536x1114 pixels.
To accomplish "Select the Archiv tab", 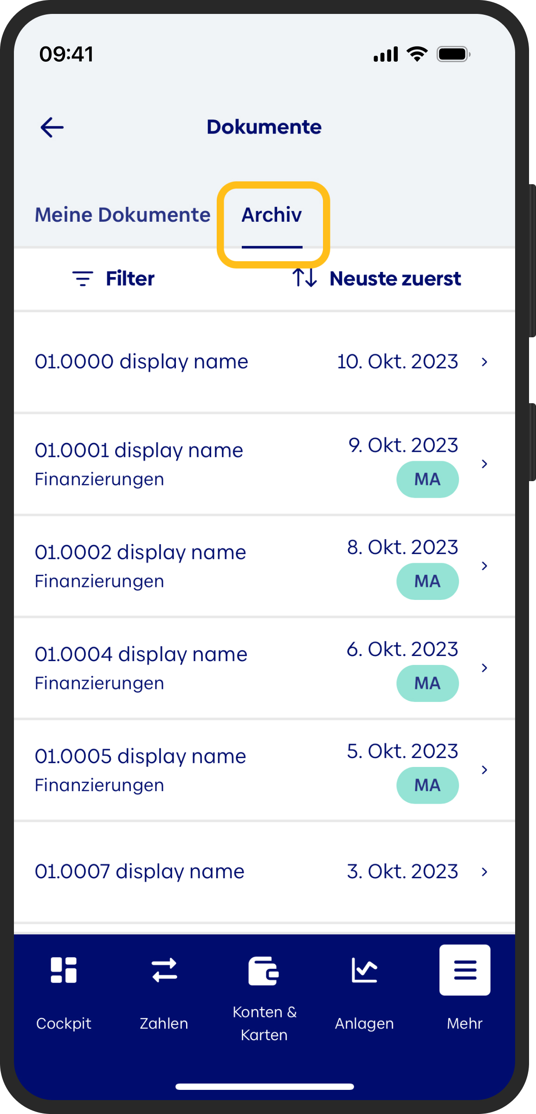I will (x=272, y=215).
